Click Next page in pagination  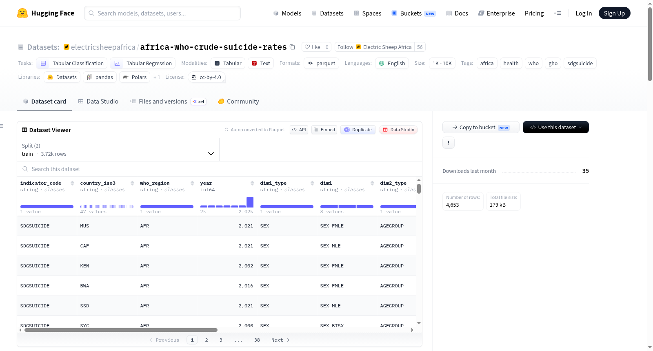[x=280, y=340]
